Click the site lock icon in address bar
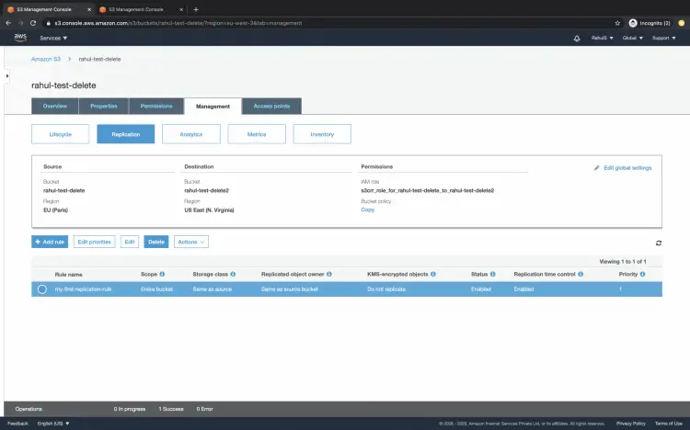Screen dimensions: 690x430 coord(49,23)
